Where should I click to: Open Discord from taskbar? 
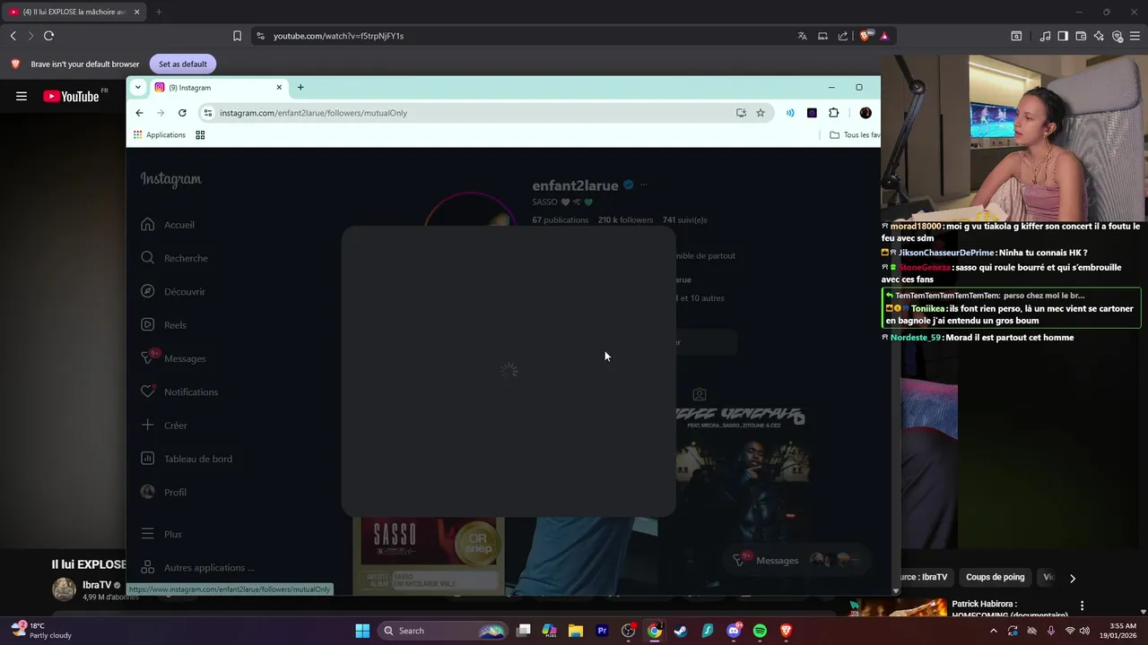coord(734,631)
